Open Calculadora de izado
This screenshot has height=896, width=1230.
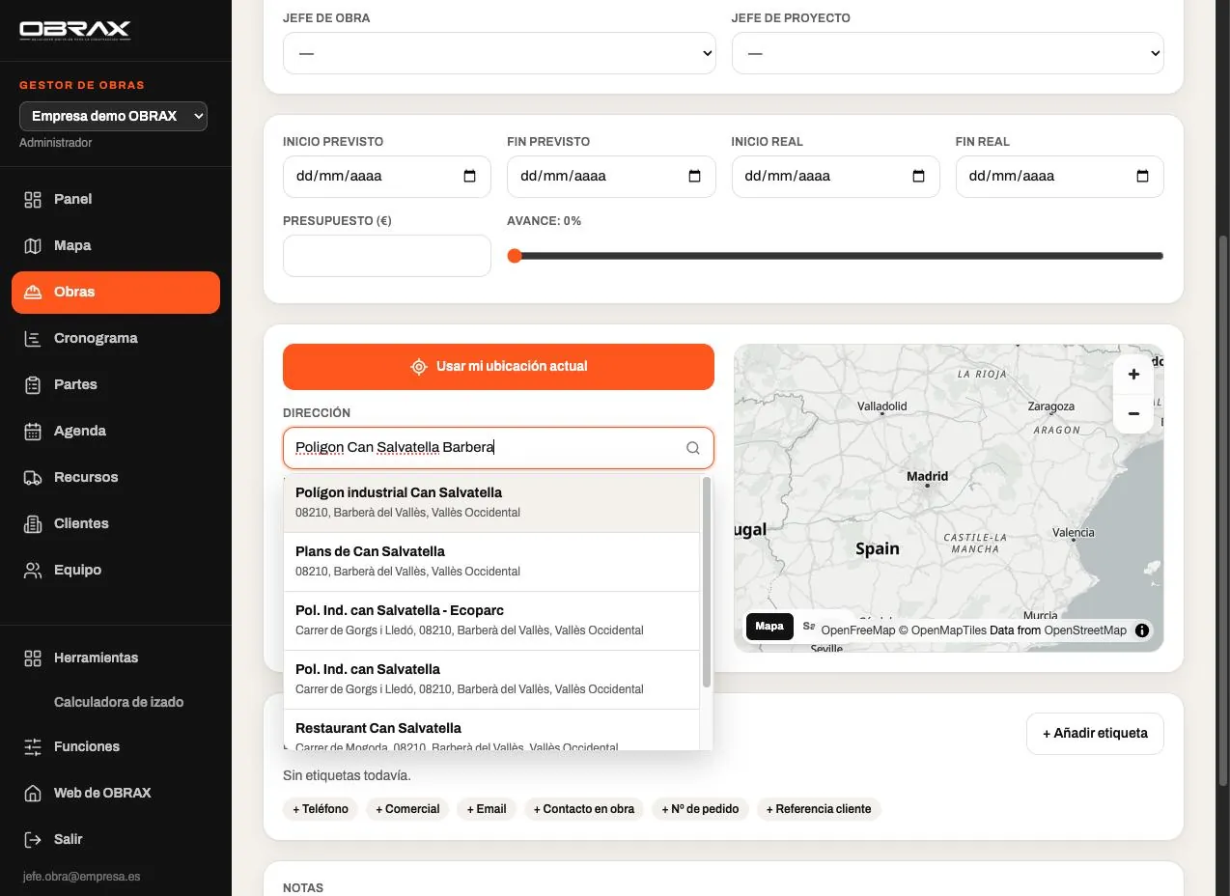[x=119, y=702]
